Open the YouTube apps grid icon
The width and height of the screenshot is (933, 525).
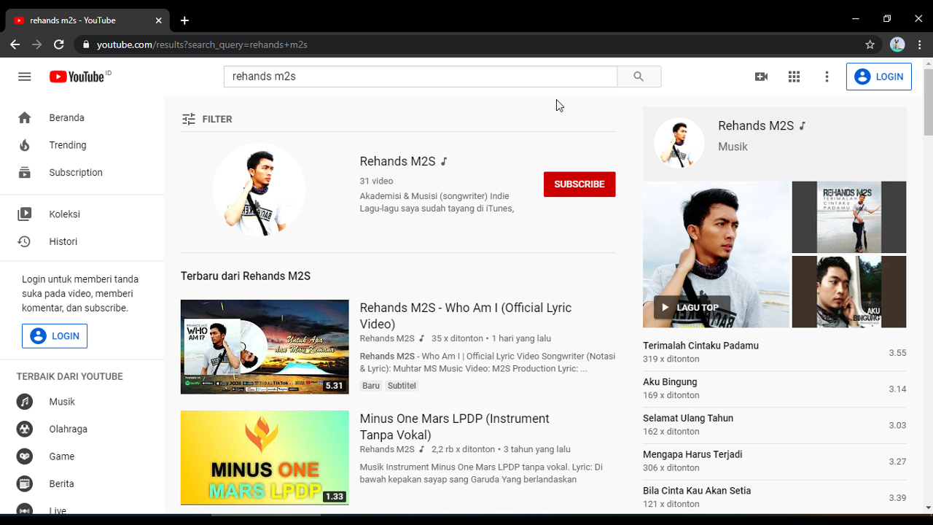click(x=795, y=77)
